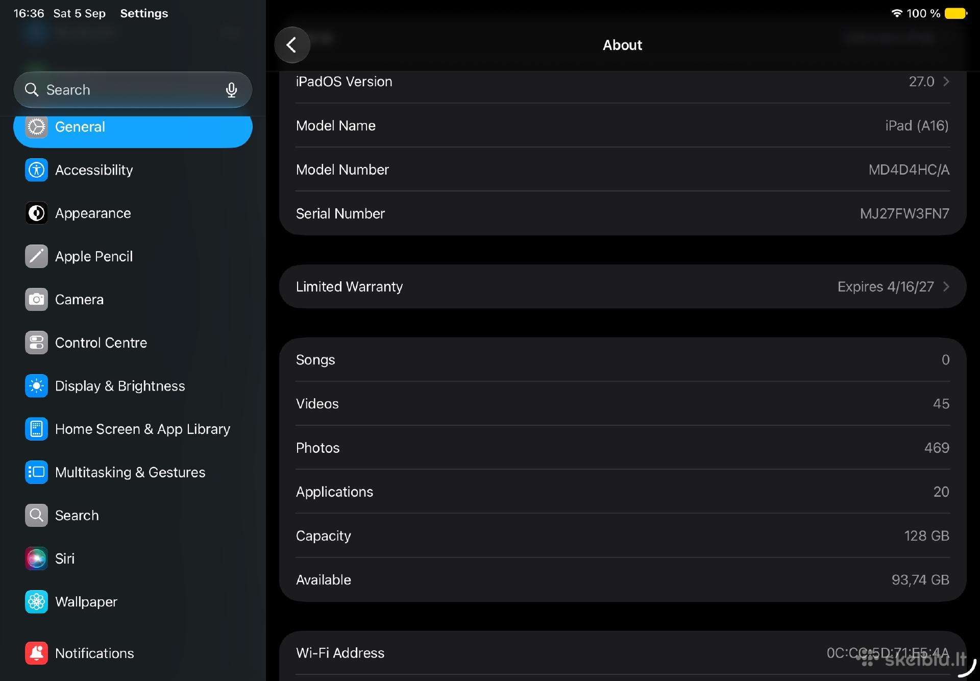The height and width of the screenshot is (681, 980).
Task: Tap the Apple Pencil icon
Action: coord(36,256)
